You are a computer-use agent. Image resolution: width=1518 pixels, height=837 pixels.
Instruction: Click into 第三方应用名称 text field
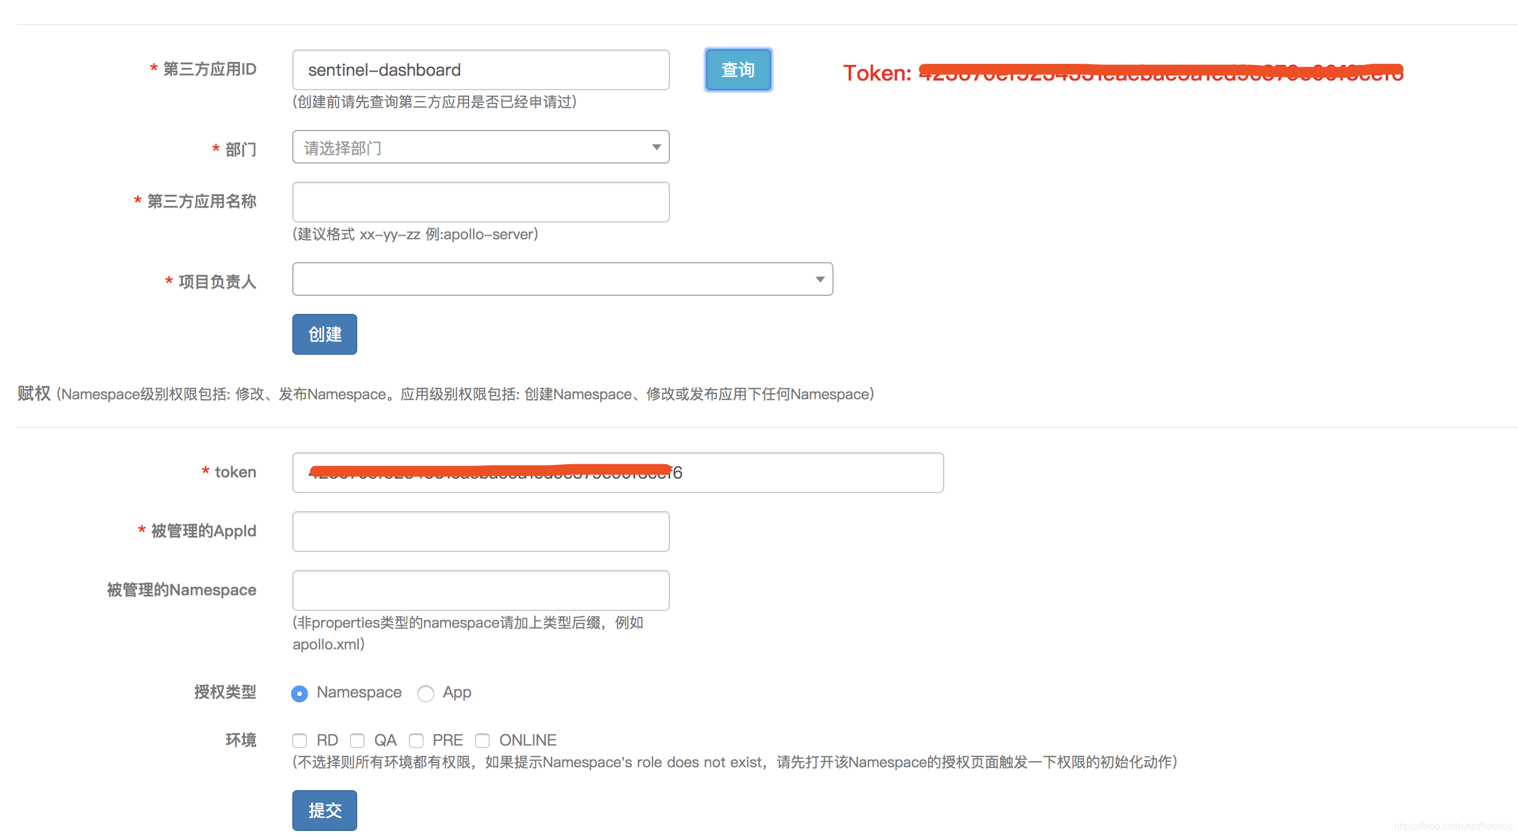(x=480, y=202)
